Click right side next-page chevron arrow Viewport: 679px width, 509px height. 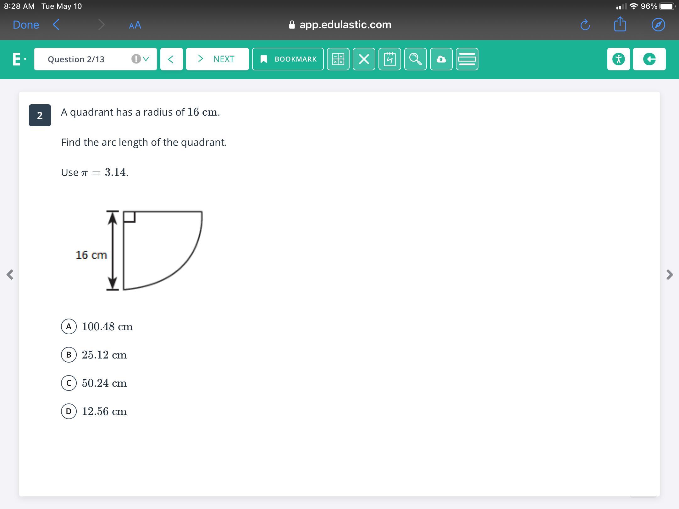(x=670, y=275)
